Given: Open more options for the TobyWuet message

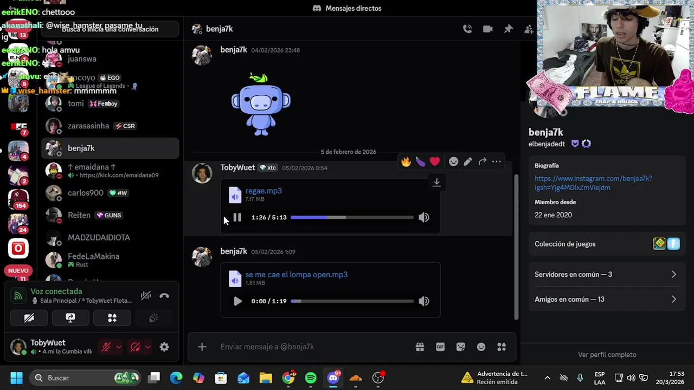Looking at the screenshot, I should [x=496, y=161].
